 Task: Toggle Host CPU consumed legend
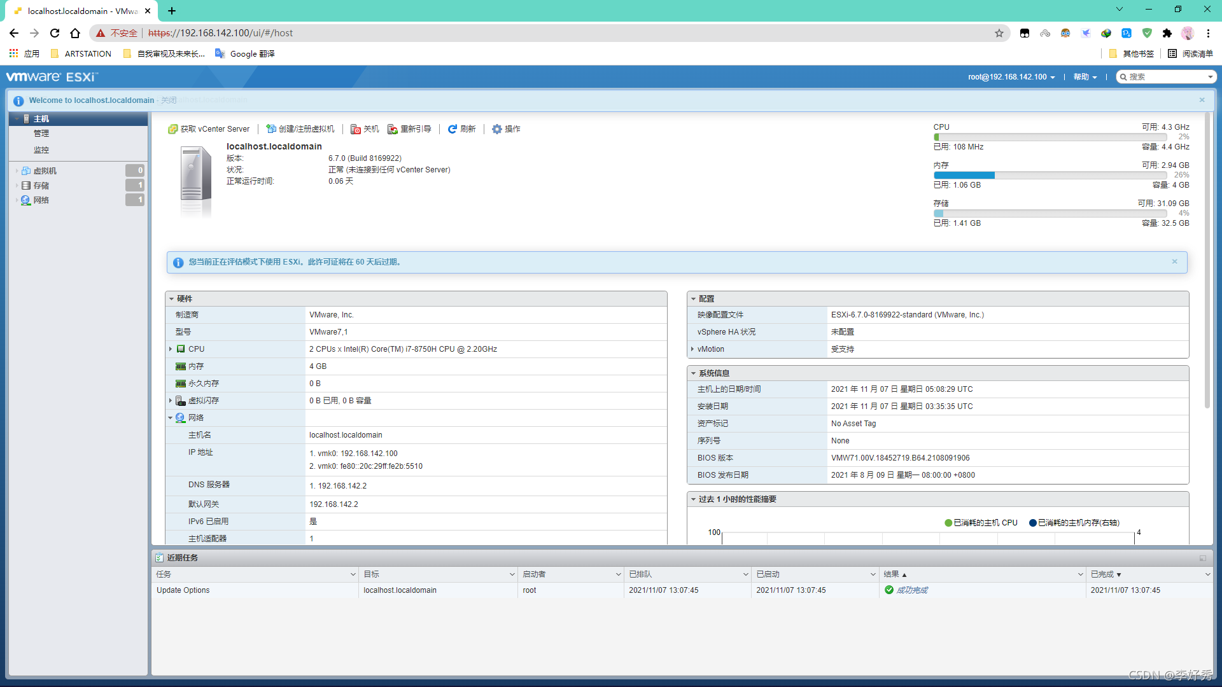pyautogui.click(x=981, y=523)
